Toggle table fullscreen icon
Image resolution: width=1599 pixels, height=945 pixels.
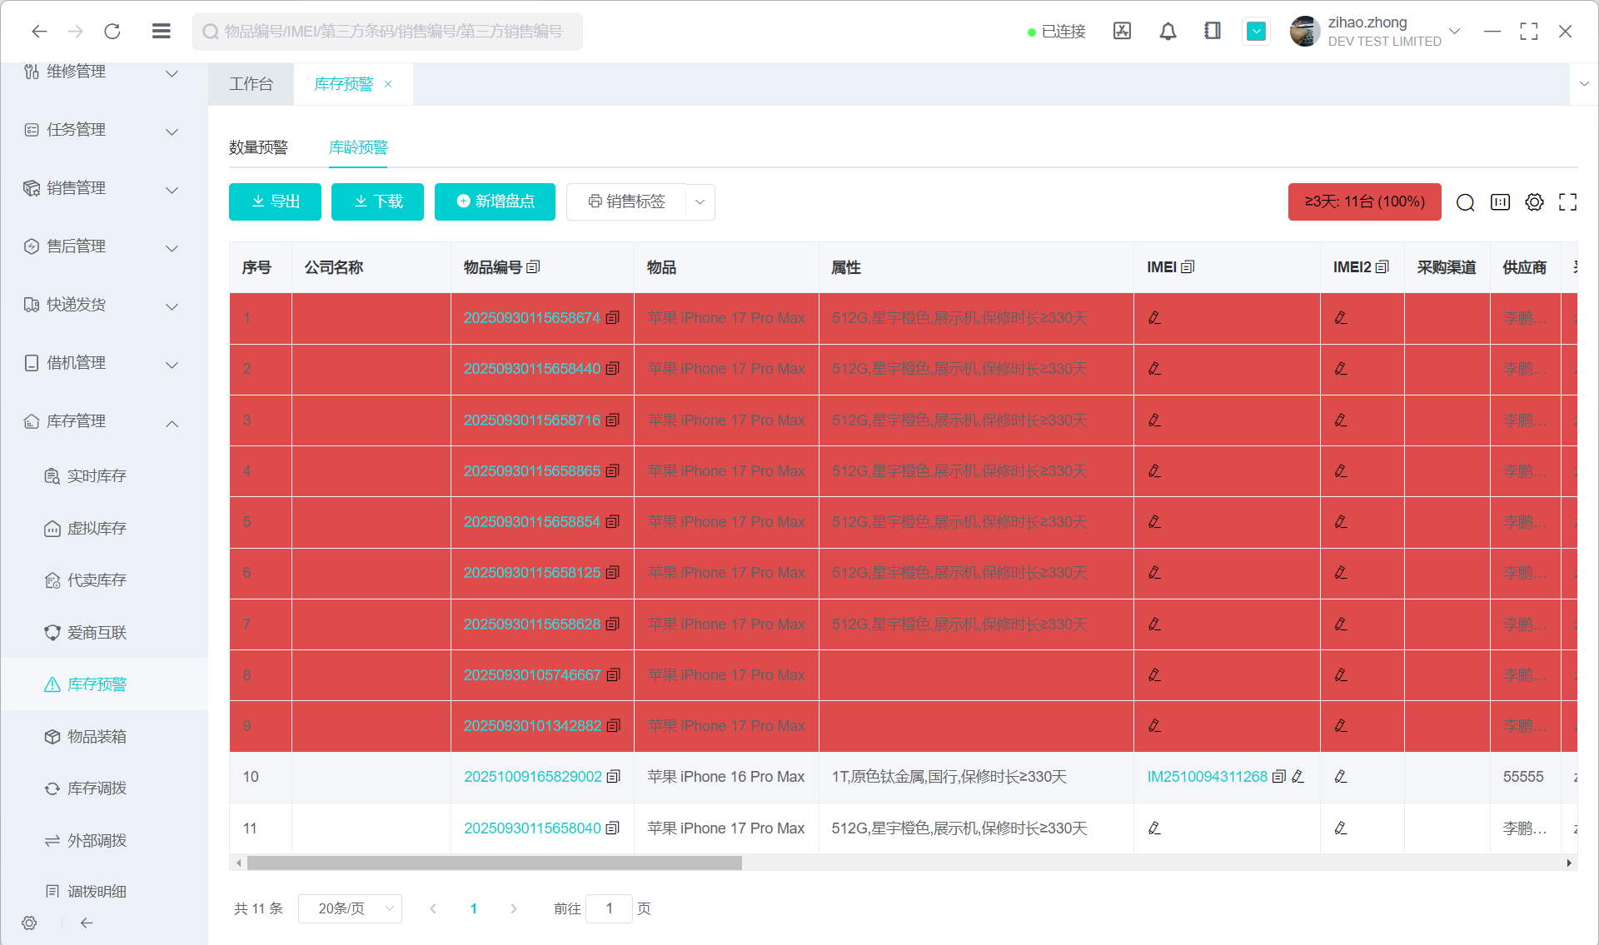pos(1567,202)
